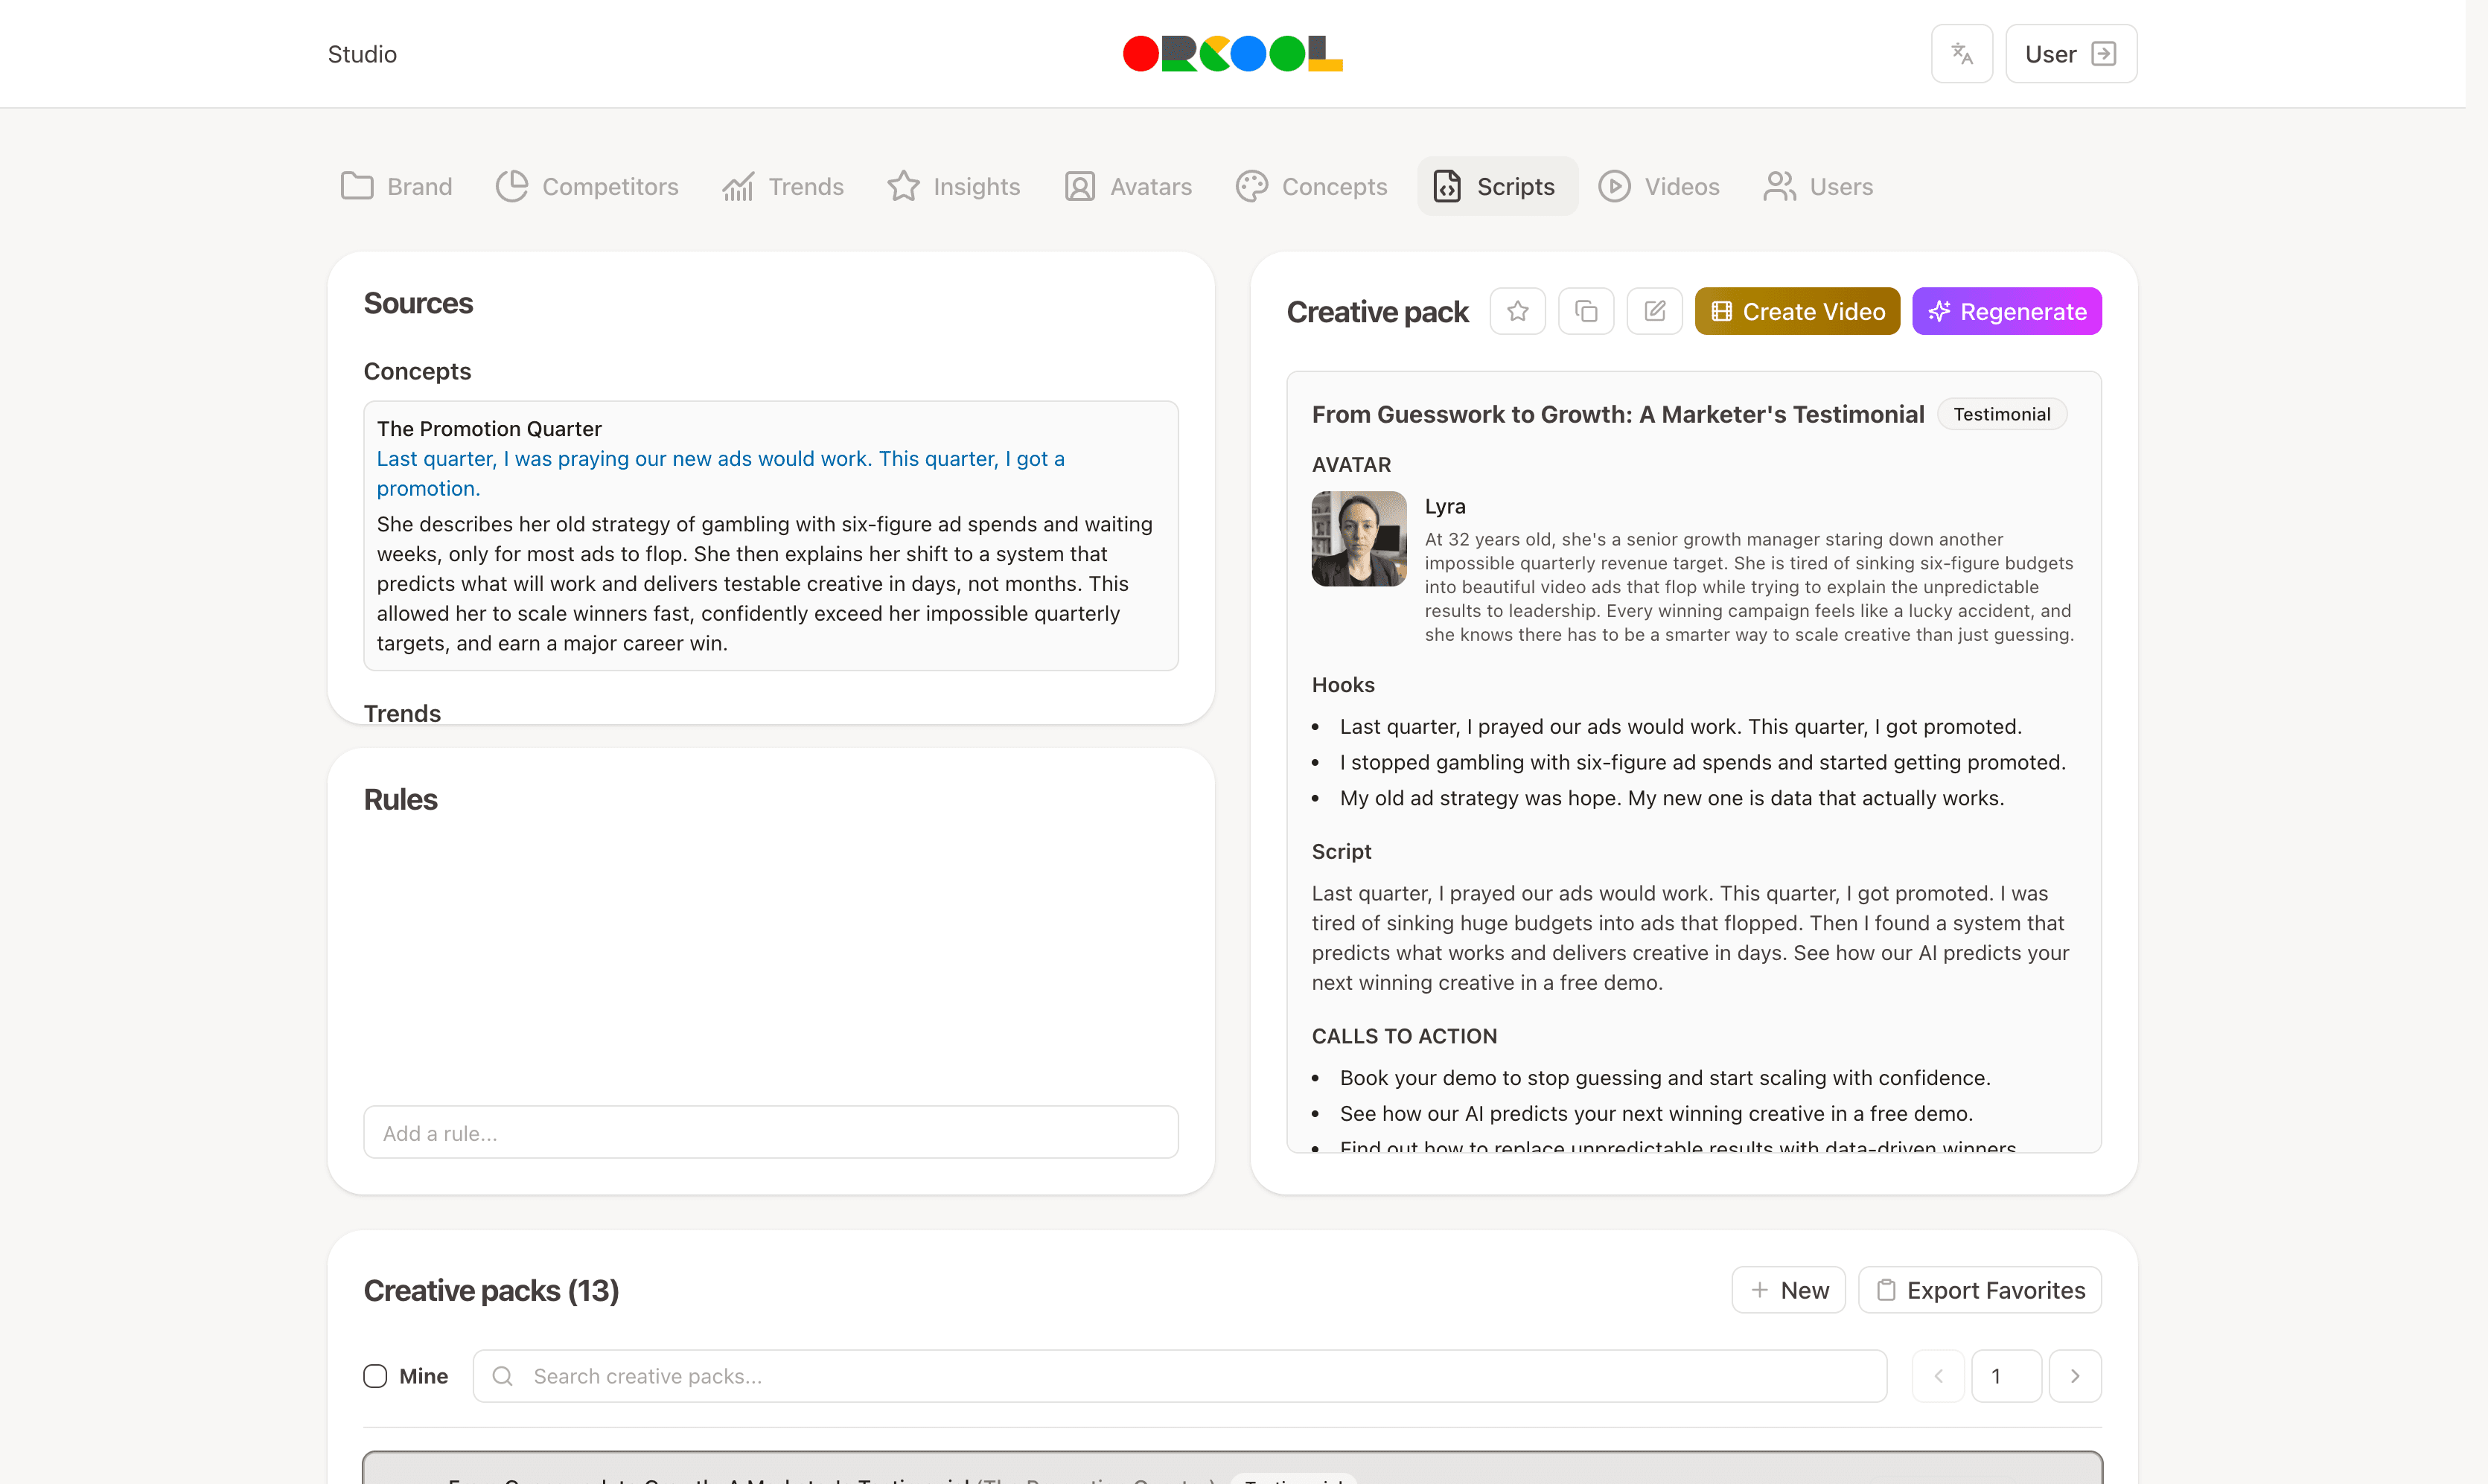Click Export Favorites button
The image size is (2488, 1484).
pyautogui.click(x=1980, y=1290)
